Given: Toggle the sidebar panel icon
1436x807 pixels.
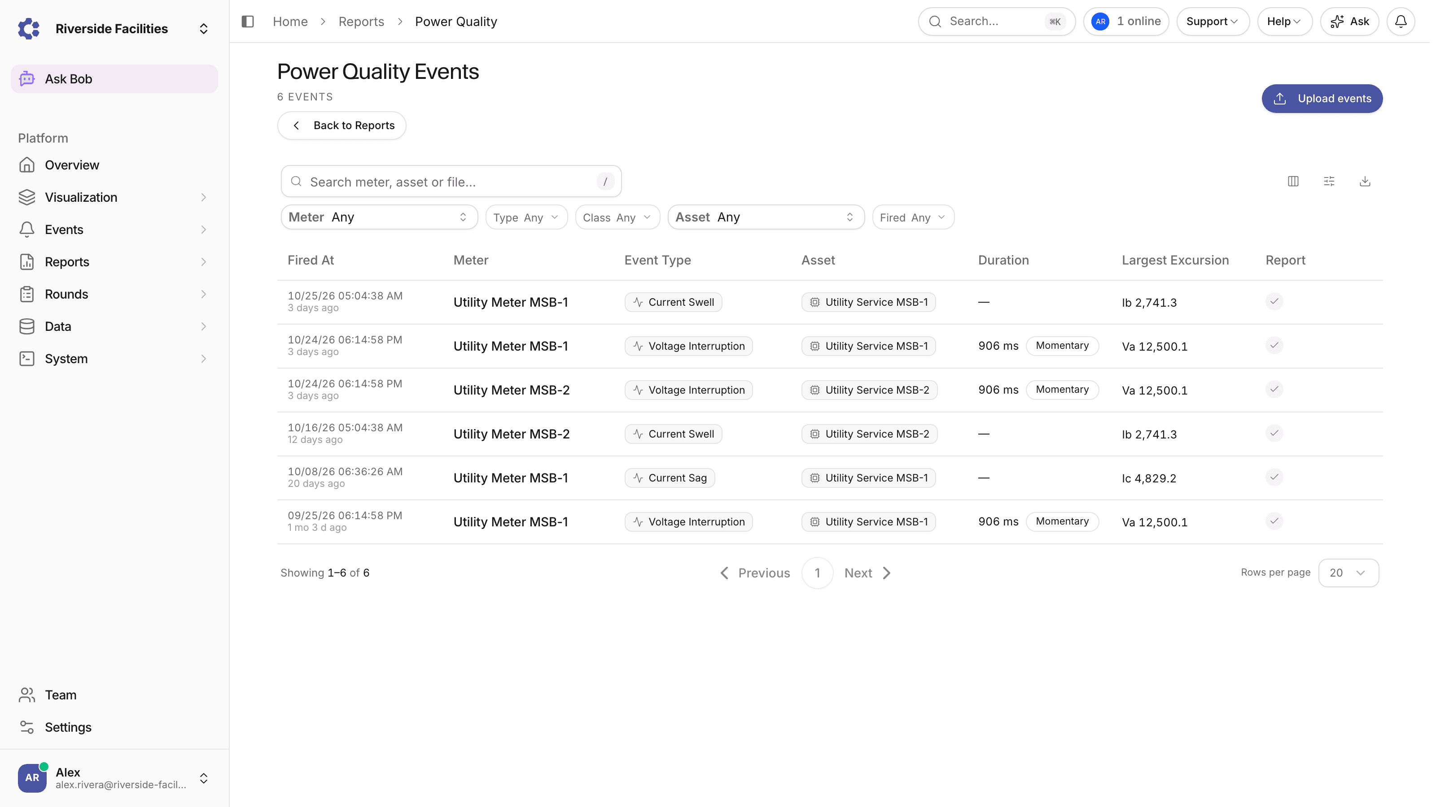Looking at the screenshot, I should 248,21.
